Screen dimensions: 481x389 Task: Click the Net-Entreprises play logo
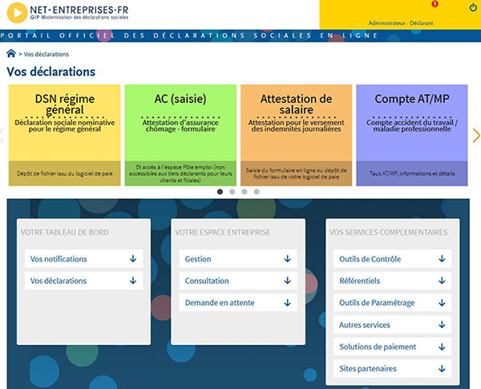(x=17, y=13)
